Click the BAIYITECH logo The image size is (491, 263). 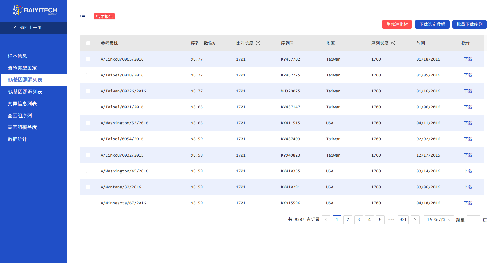[35, 10]
